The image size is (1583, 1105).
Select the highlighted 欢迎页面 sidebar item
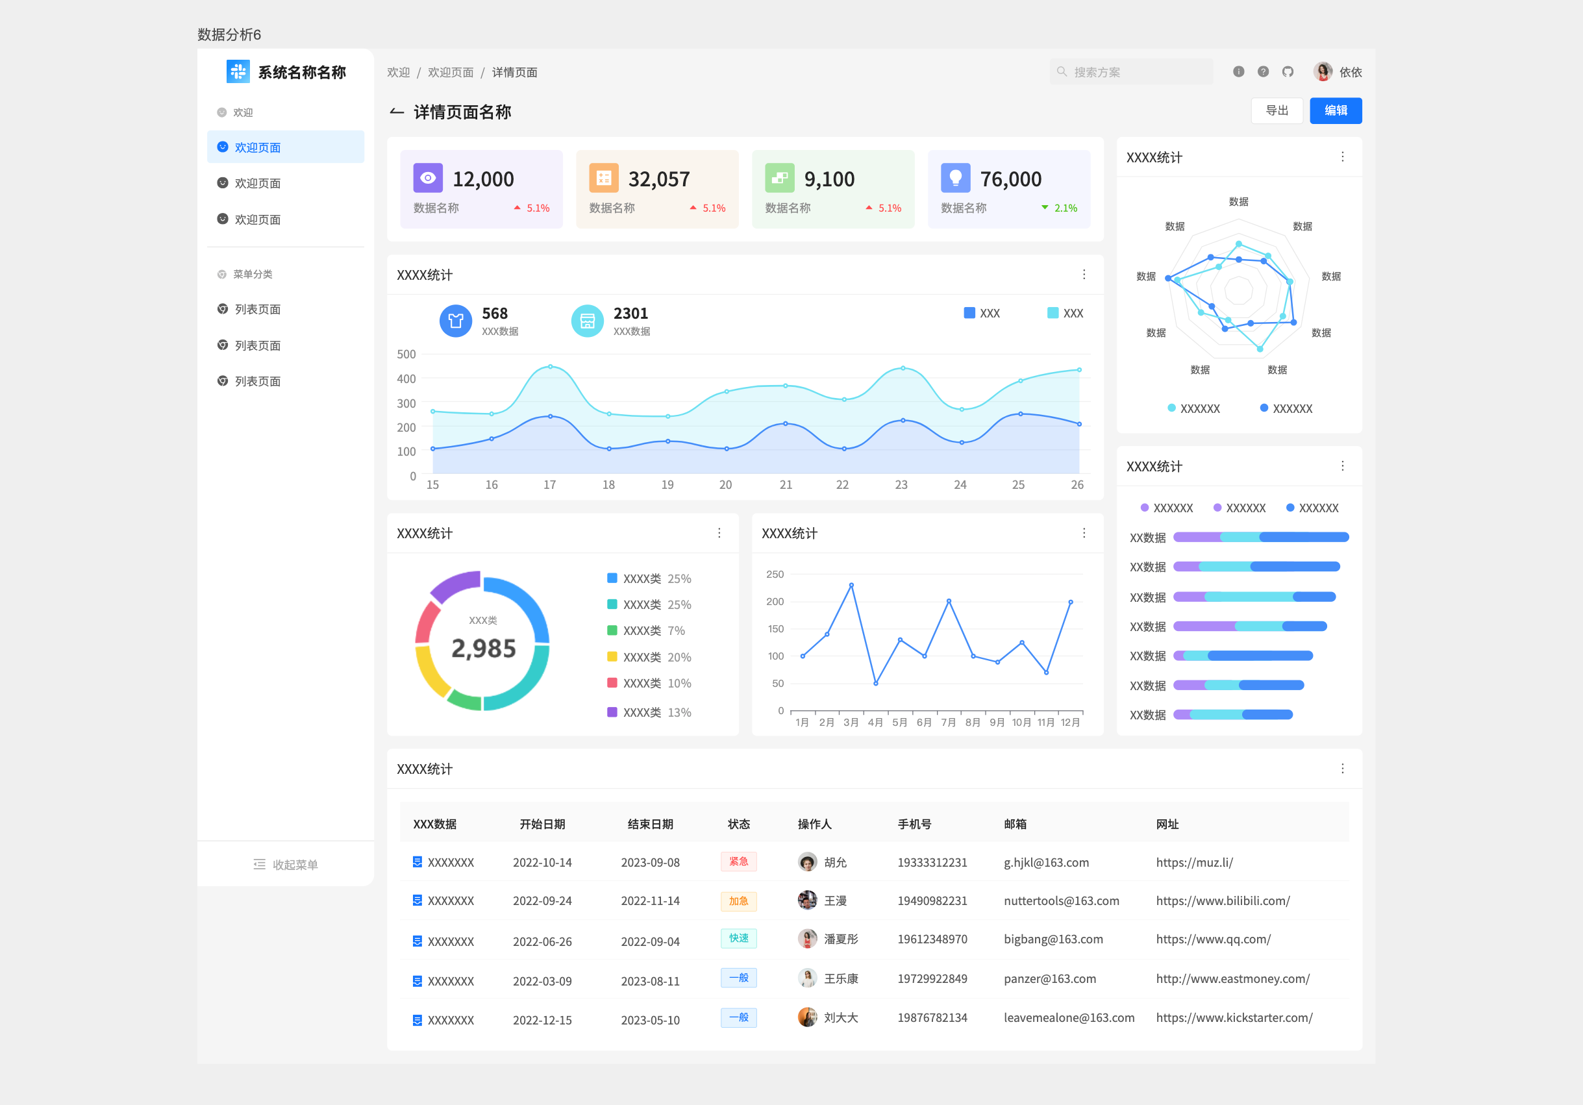click(257, 147)
